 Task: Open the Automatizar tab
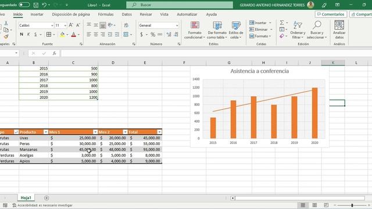click(x=187, y=15)
